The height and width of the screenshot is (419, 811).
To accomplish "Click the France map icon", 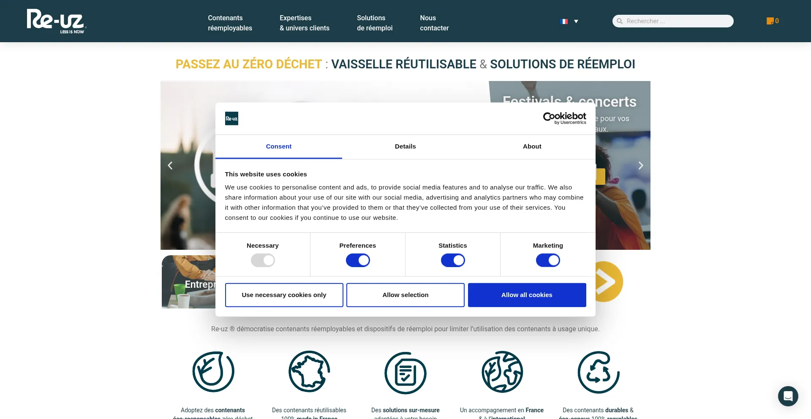I will click(x=309, y=372).
